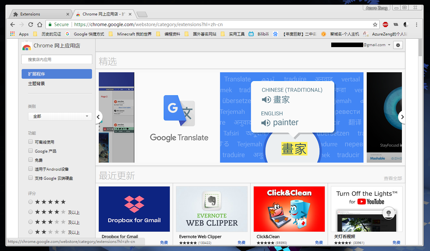Click the Azure Zeng profile button in title bar

pos(377,8)
